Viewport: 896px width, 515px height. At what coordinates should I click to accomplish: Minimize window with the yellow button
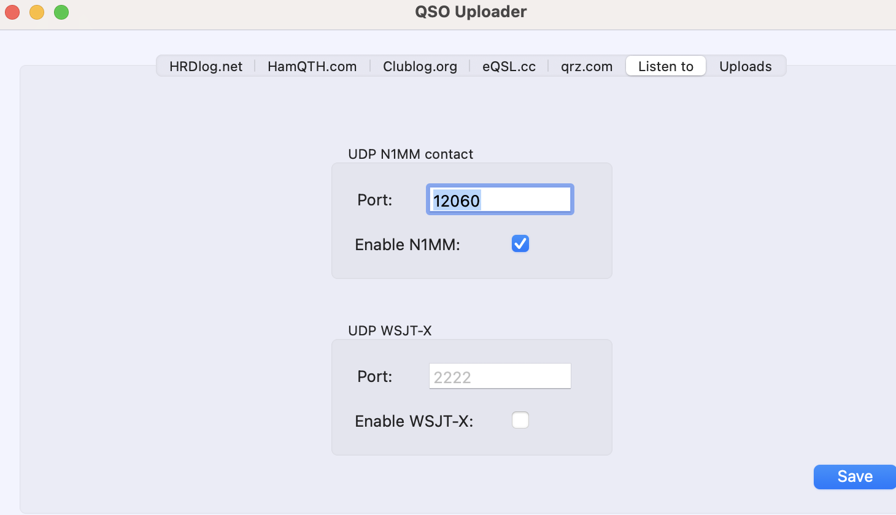pyautogui.click(x=37, y=12)
